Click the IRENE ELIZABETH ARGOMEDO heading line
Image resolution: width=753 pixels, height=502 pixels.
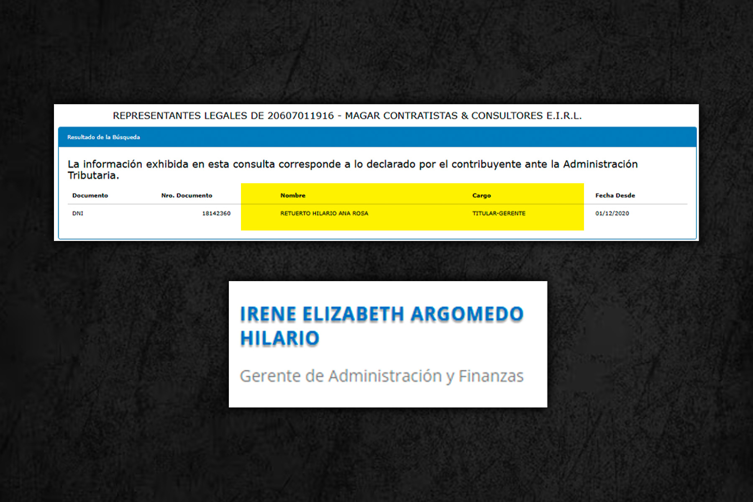pos(382,314)
